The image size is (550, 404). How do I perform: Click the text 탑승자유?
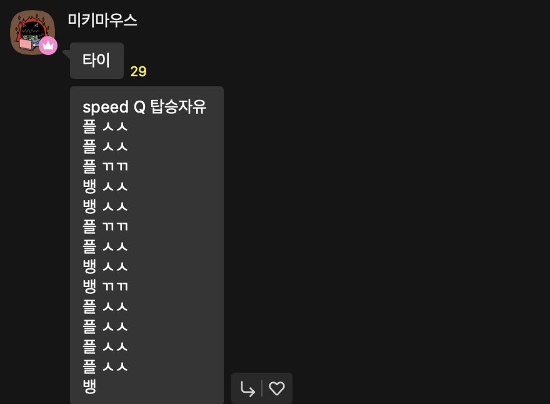point(178,106)
